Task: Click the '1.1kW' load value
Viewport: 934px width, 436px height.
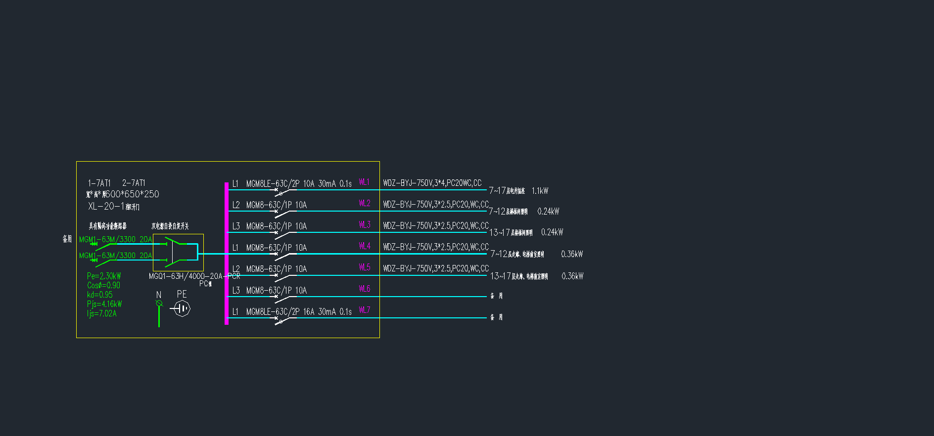Action: point(540,191)
